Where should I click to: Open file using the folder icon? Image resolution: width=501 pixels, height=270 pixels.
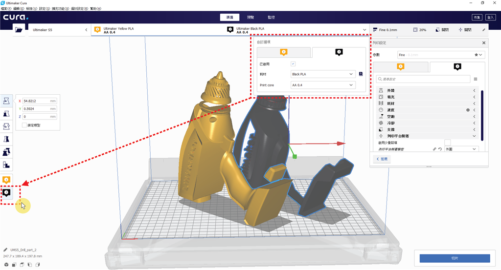click(x=19, y=30)
